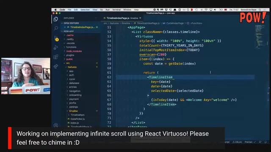Screen dimensions: 271x152
Task: Expand the .cache folder
Action: [70, 35]
